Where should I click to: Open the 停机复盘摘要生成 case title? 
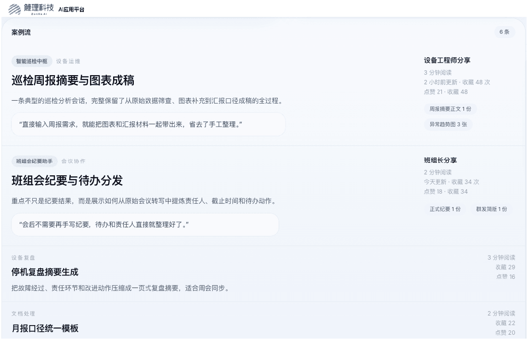click(45, 272)
